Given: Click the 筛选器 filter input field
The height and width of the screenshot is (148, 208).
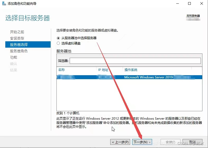Looking at the screenshot, I should tap(135, 61).
